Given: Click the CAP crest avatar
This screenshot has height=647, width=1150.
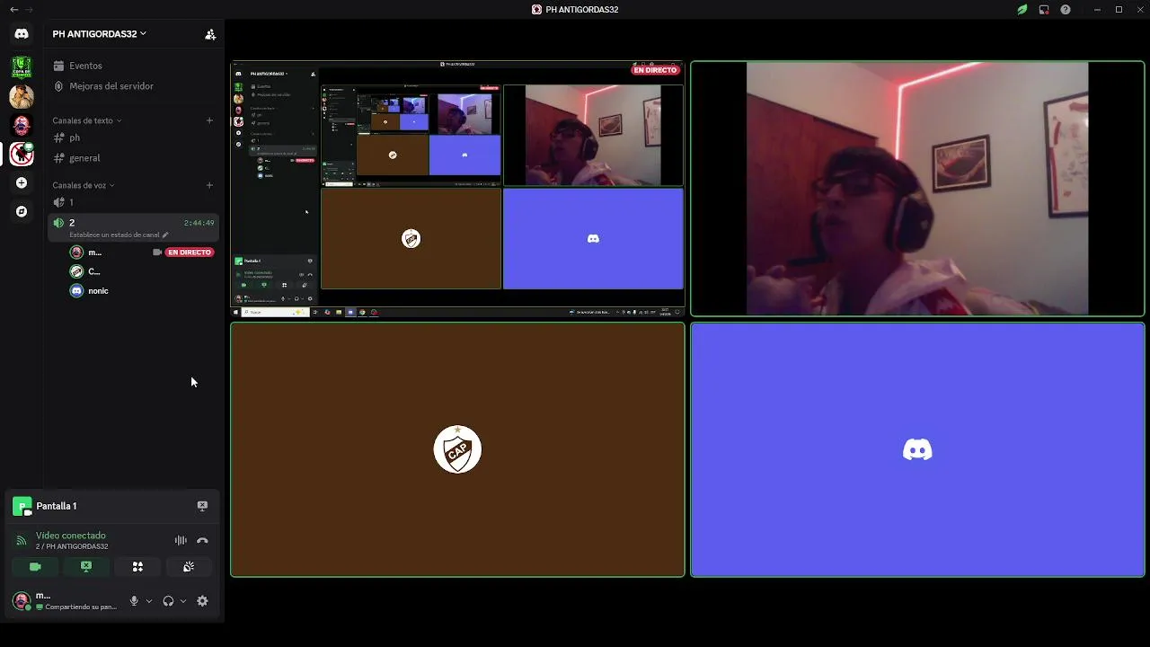Looking at the screenshot, I should tap(457, 449).
